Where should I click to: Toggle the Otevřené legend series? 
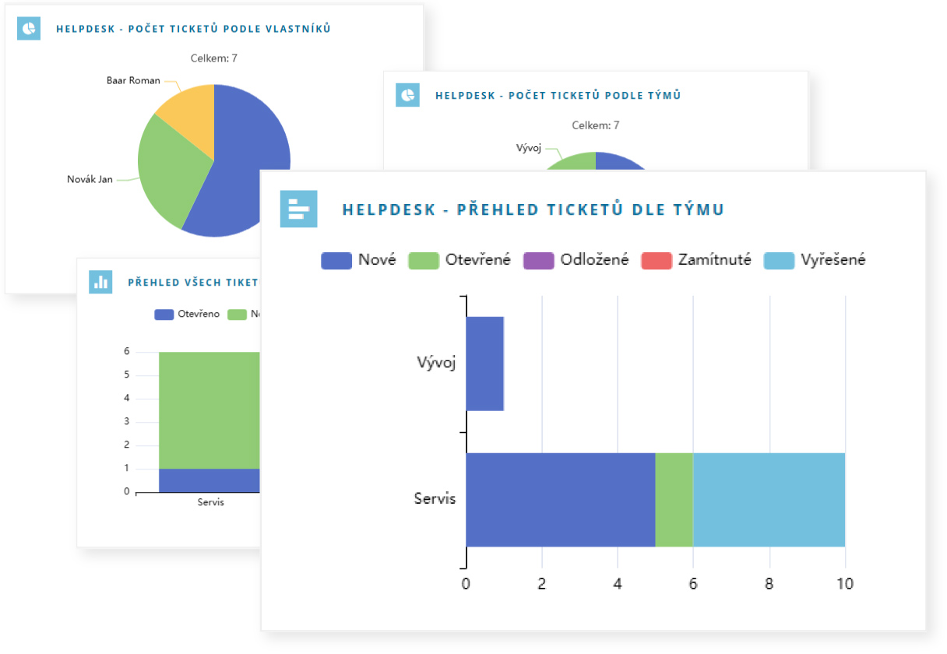[459, 260]
